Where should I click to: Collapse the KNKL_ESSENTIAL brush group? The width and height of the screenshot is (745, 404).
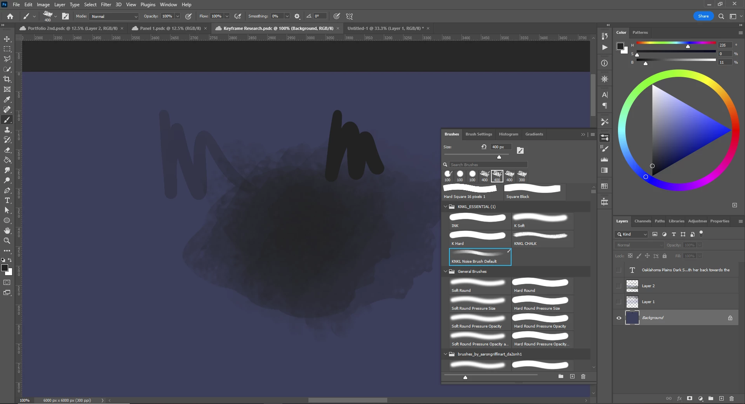click(x=446, y=207)
